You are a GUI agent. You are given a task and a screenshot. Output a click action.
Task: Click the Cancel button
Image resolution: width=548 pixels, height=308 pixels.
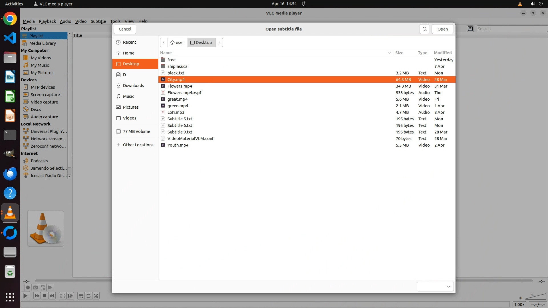coord(125,29)
